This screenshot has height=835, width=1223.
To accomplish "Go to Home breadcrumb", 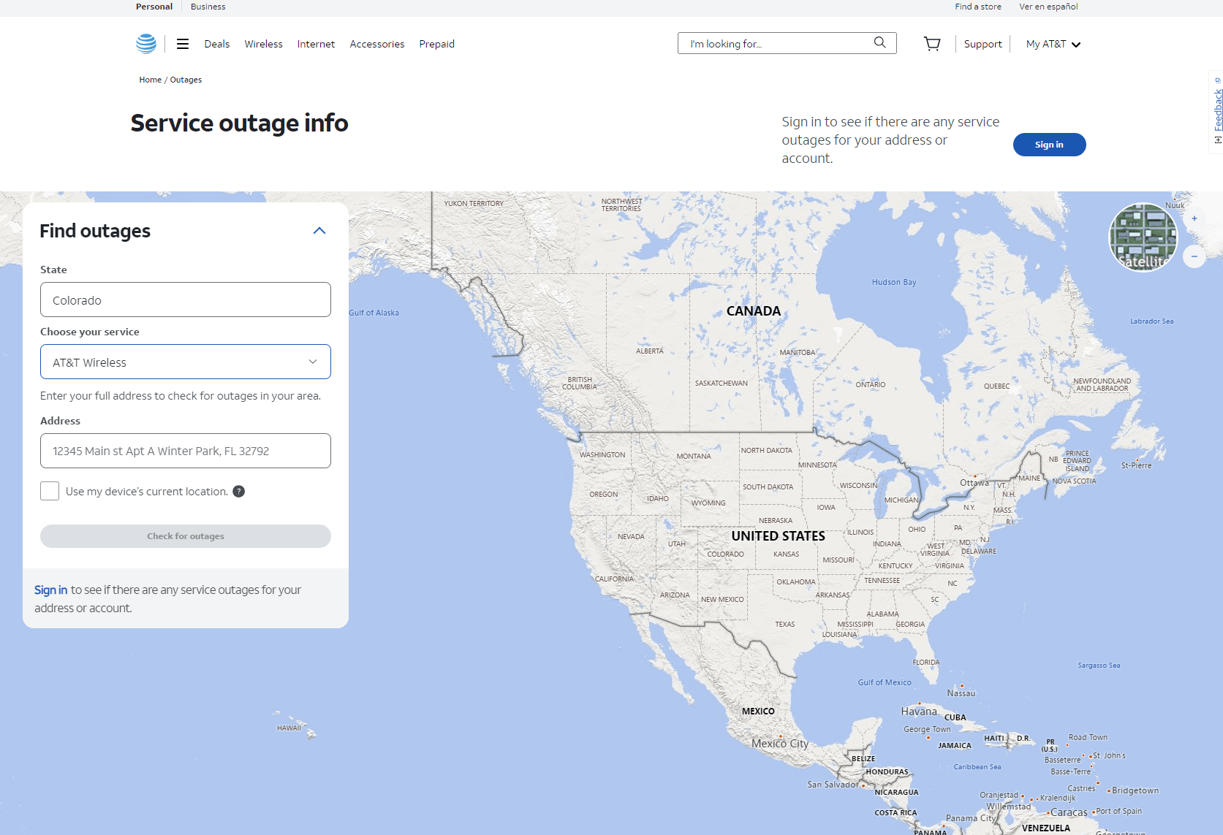I will click(150, 80).
